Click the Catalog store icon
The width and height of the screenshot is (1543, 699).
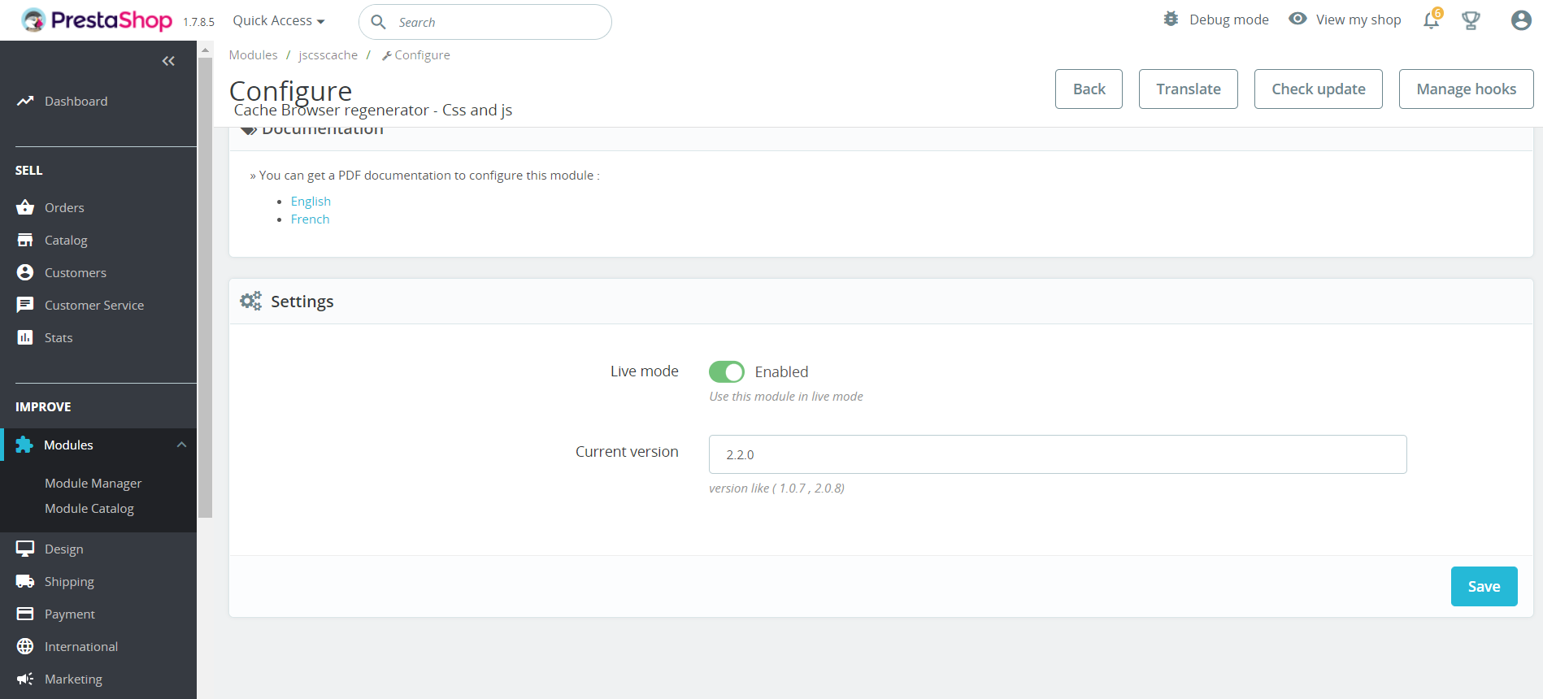tap(25, 240)
